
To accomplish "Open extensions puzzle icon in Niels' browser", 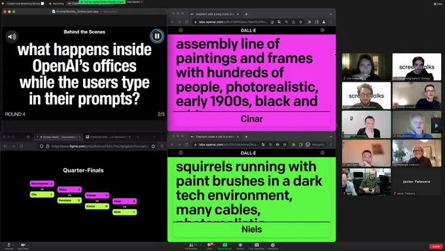I will pyautogui.click(x=293, y=145).
